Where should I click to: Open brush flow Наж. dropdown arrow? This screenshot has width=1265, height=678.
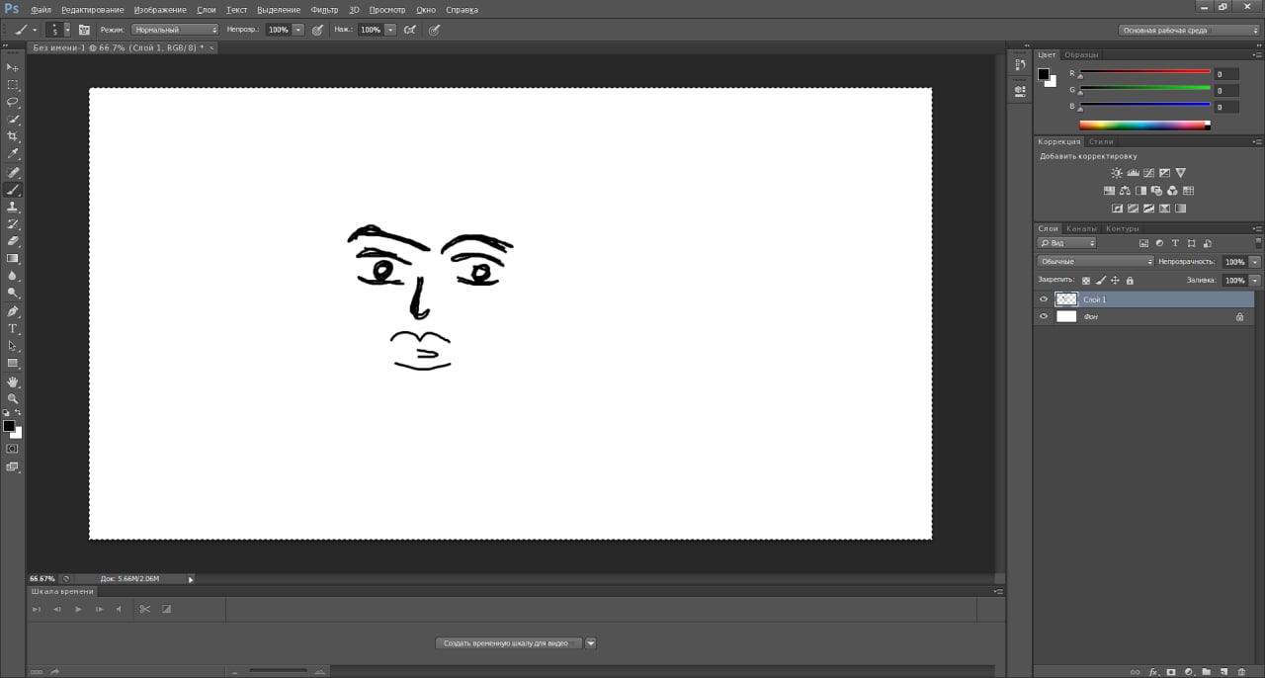pos(389,30)
